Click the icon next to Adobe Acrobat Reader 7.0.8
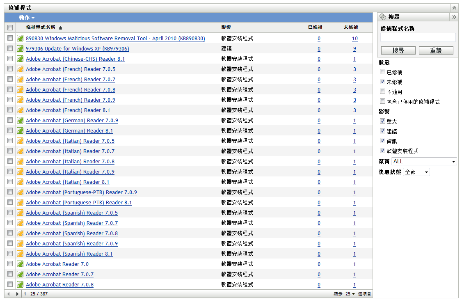Image resolution: width=462 pixels, height=302 pixels. pos(20,285)
